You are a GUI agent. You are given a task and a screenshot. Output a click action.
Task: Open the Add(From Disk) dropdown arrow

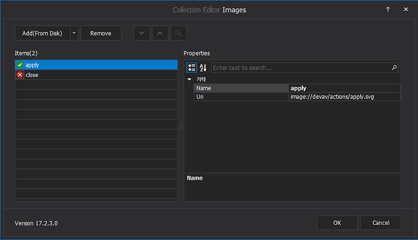tap(74, 33)
